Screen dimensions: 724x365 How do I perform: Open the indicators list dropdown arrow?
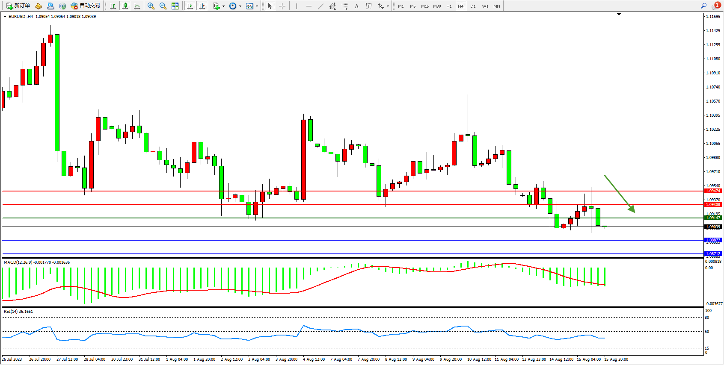[223, 6]
